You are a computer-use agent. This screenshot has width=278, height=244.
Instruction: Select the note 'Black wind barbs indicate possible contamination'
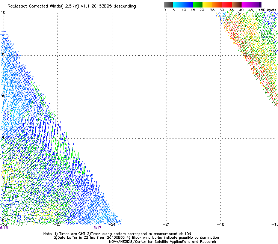175,238
